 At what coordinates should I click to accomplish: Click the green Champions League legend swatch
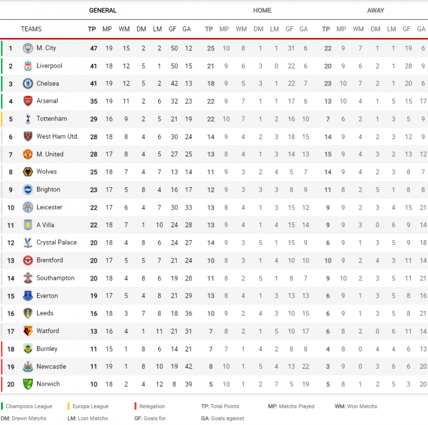[x=2, y=406]
